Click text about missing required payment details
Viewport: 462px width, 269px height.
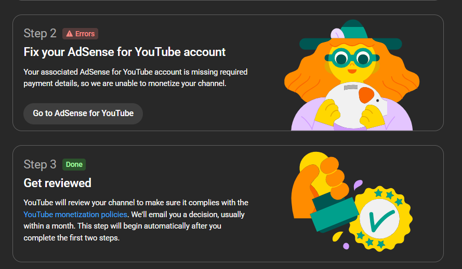coord(136,78)
